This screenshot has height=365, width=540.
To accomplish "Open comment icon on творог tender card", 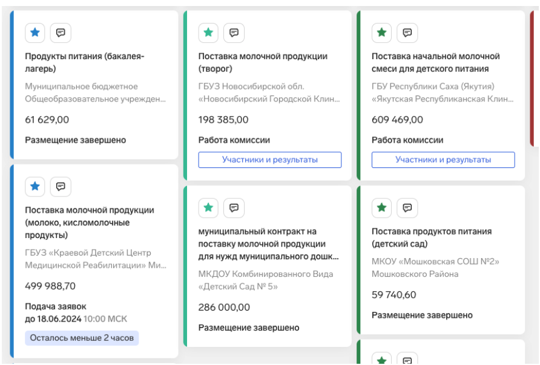I will point(234,33).
